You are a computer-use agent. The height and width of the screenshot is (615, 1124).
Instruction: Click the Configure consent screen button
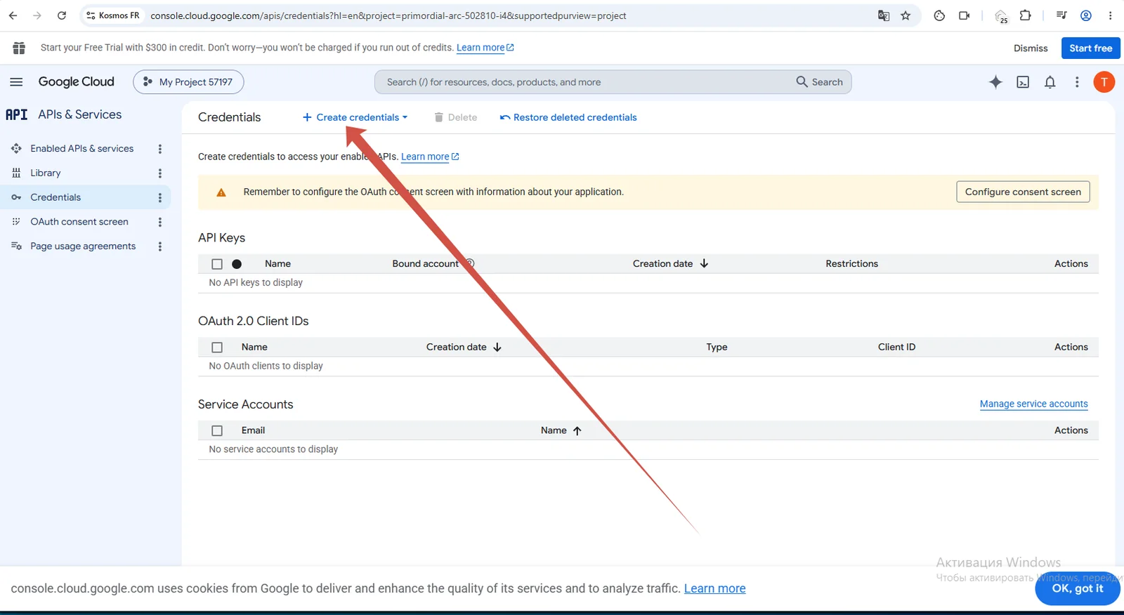click(1023, 192)
